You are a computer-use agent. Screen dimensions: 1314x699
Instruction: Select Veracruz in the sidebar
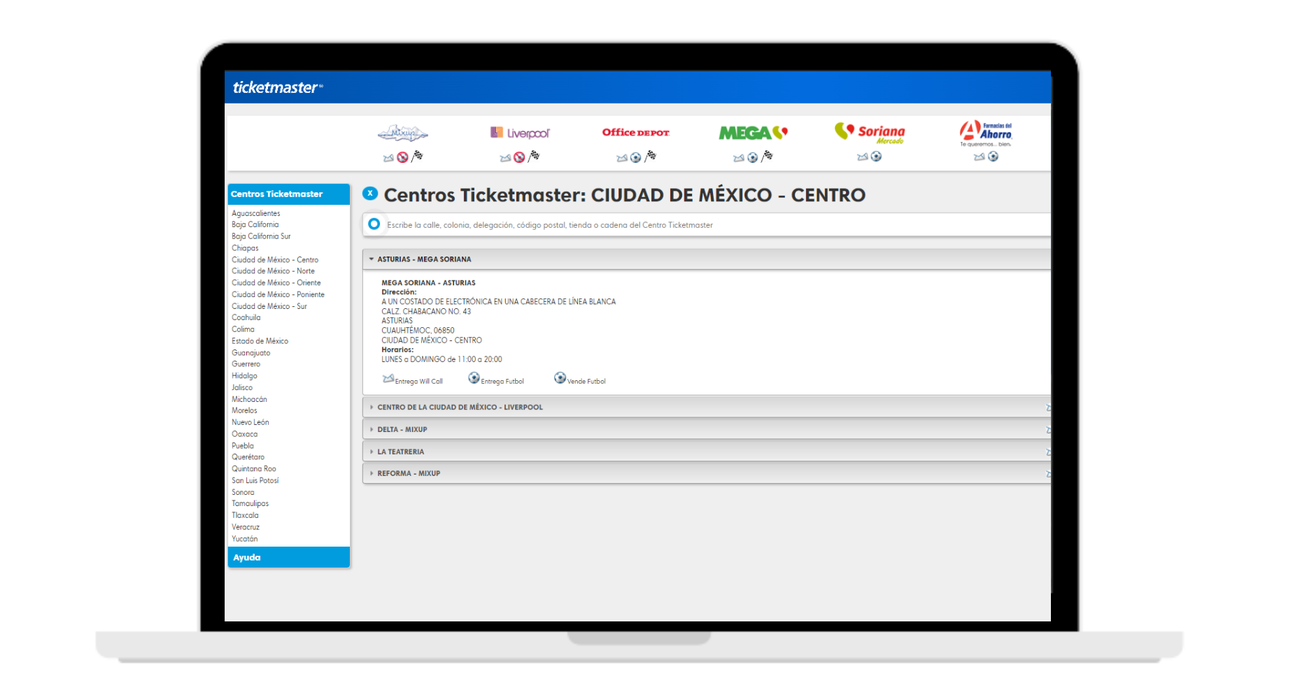coord(246,527)
